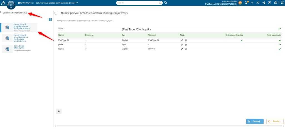Add a new pattern row with plus button
Viewport: 285px width, 135px height.
click(58, 111)
